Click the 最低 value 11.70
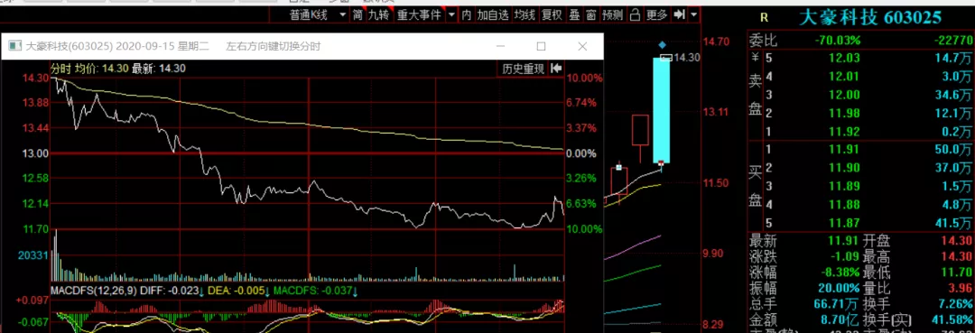Image resolution: width=975 pixels, height=333 pixels. point(957,273)
